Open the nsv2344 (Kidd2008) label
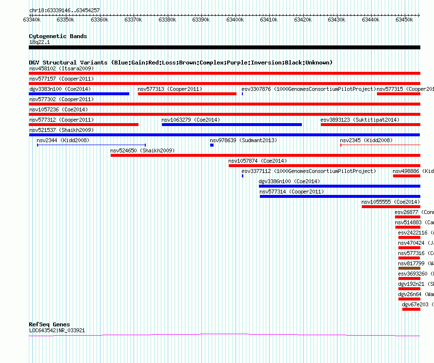The image size is (434, 363). pos(63,140)
